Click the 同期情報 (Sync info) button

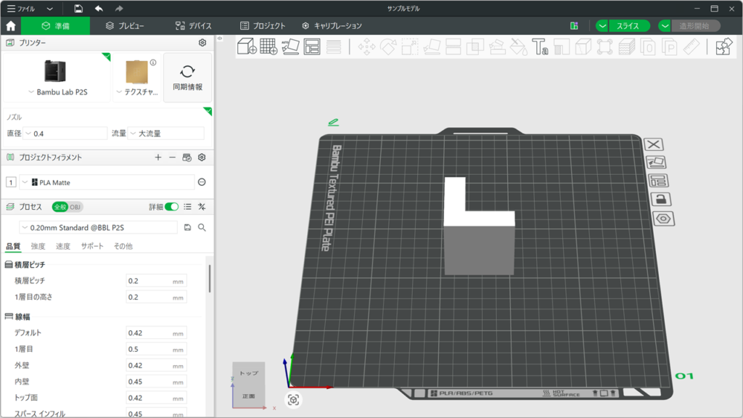pos(187,78)
